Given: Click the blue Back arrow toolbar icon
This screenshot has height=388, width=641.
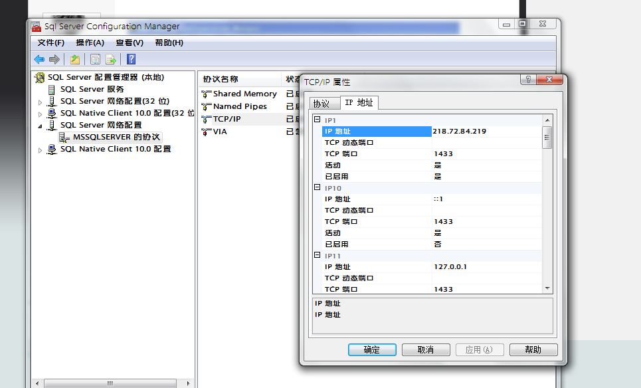Looking at the screenshot, I should click(x=39, y=60).
